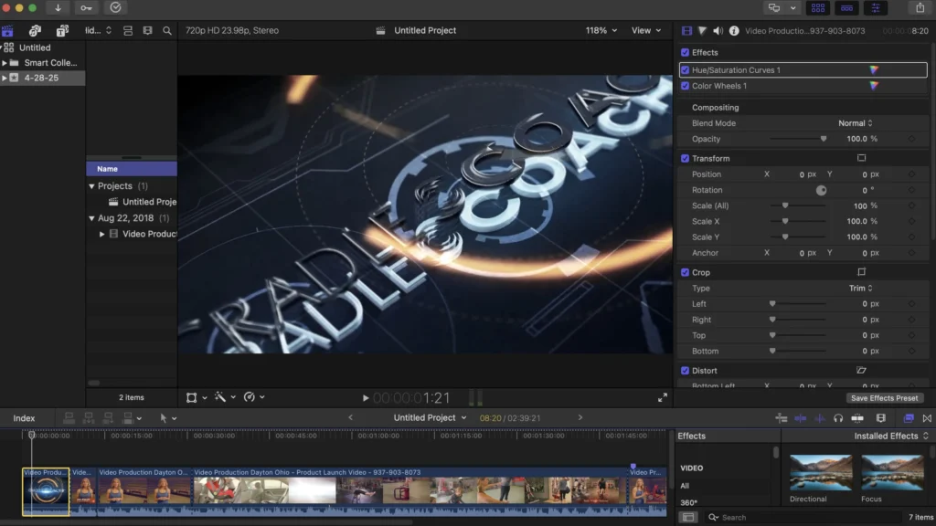
Task: Toggle the viewer full screen arrows icon
Action: tap(663, 397)
